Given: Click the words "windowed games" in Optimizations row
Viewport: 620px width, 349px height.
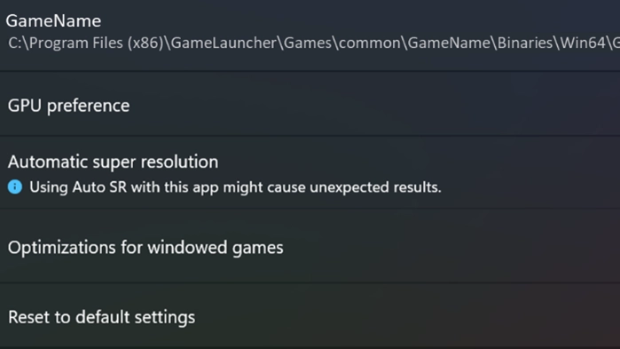Looking at the screenshot, I should pyautogui.click(x=216, y=248).
